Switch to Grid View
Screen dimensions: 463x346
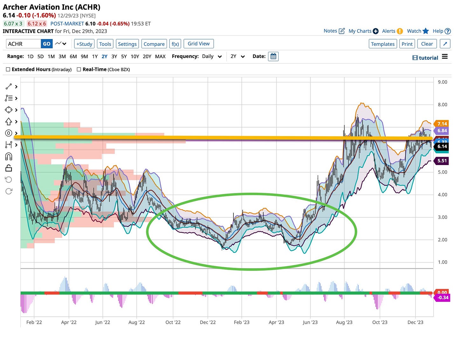click(x=199, y=44)
